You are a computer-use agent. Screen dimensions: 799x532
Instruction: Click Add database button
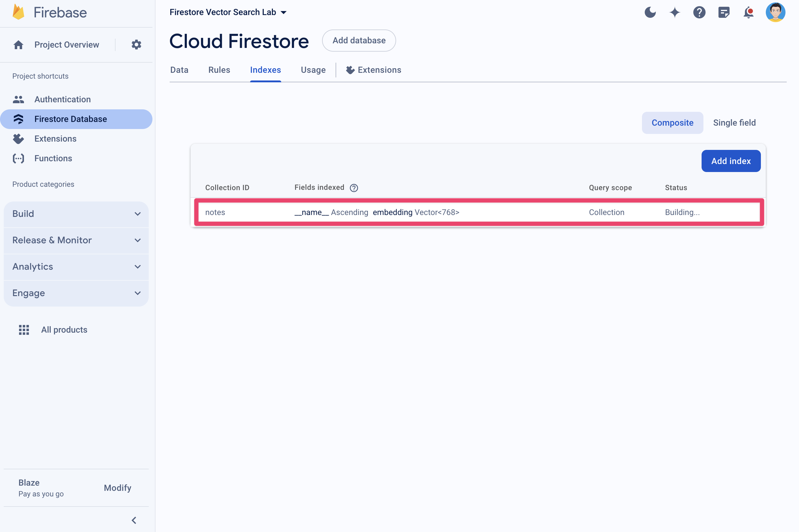(358, 40)
